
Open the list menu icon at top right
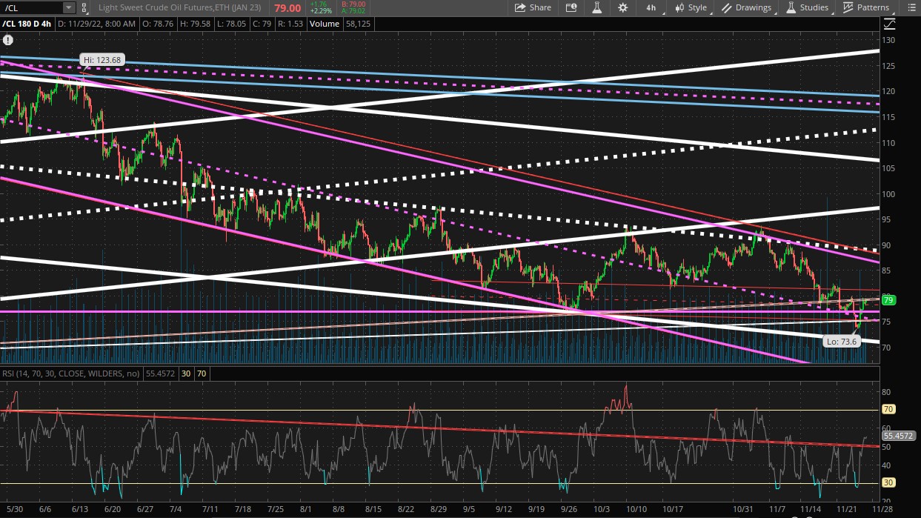(x=908, y=7)
